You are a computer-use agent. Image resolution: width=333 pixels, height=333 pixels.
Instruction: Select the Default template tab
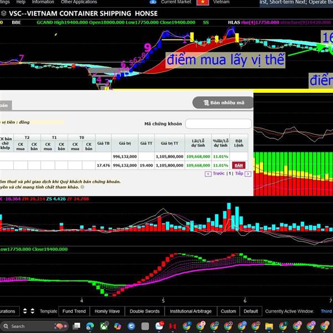coord(251,311)
